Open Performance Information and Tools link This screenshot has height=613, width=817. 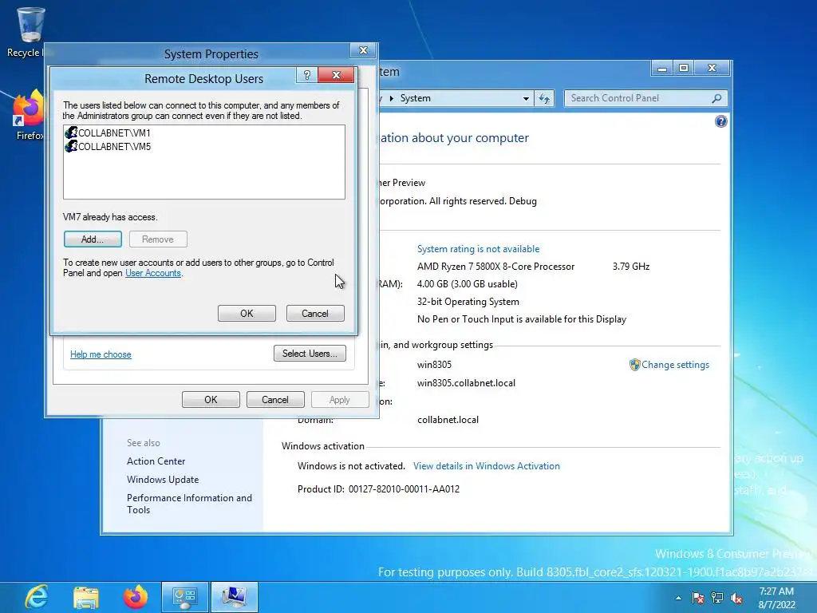tap(189, 504)
